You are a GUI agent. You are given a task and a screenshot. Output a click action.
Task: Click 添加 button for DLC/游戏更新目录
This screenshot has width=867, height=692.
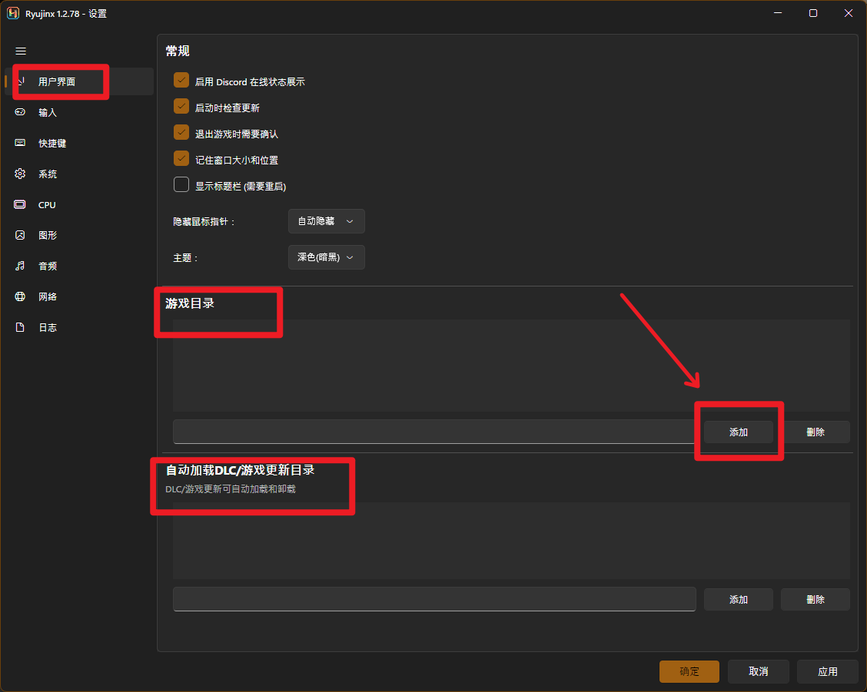click(738, 600)
